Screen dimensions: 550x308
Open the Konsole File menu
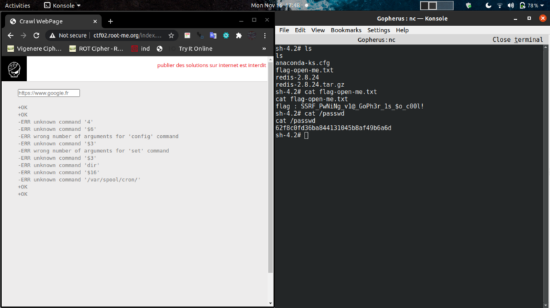pos(284,30)
